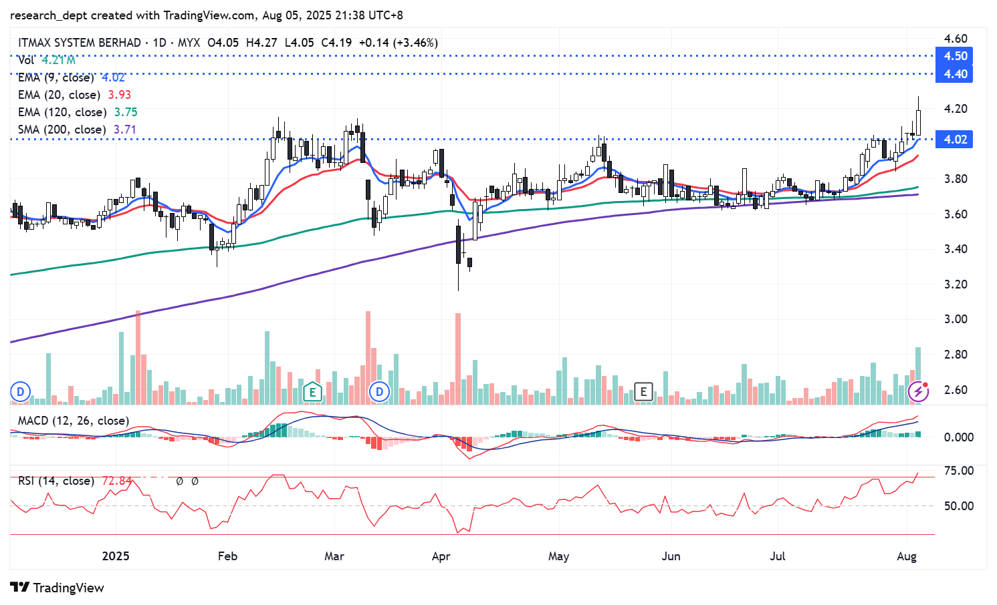Click the EMA 120 value 3.75
Viewport: 997px width, 605px height.
pos(126,112)
